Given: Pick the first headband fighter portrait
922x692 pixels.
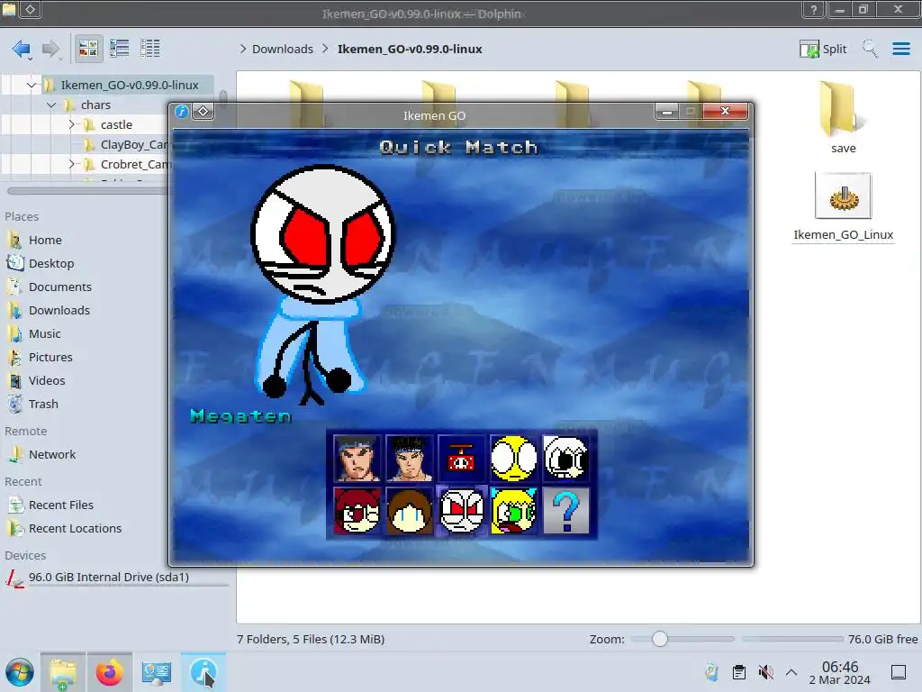Looking at the screenshot, I should [x=357, y=459].
